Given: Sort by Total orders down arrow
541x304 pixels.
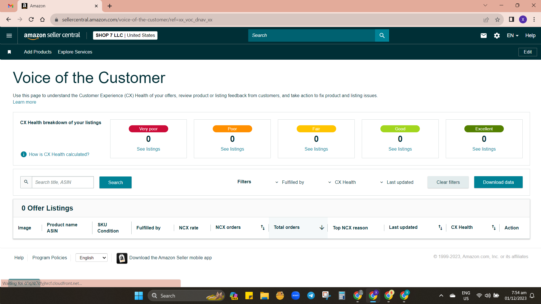Looking at the screenshot, I should pos(322,227).
